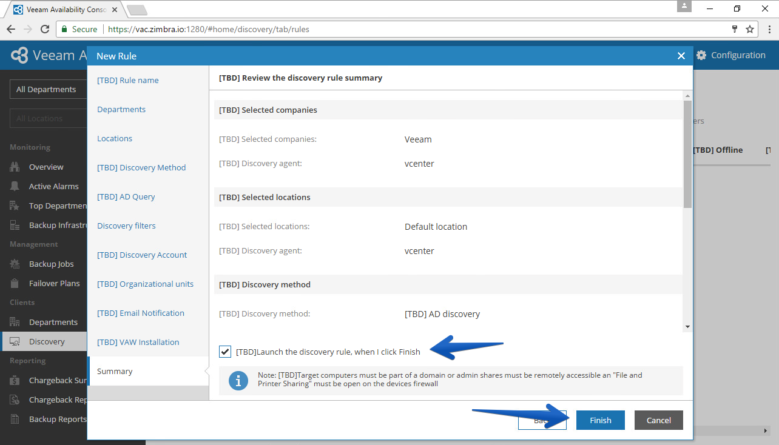Screen dimensions: 779x445
Task: Open the Locations wizard step
Action: tap(115, 138)
